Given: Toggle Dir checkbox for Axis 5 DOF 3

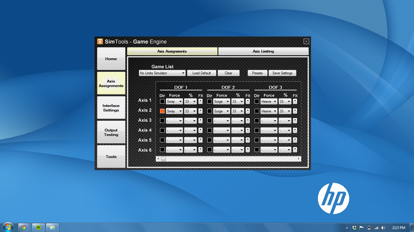Looking at the screenshot, I should [x=257, y=140].
